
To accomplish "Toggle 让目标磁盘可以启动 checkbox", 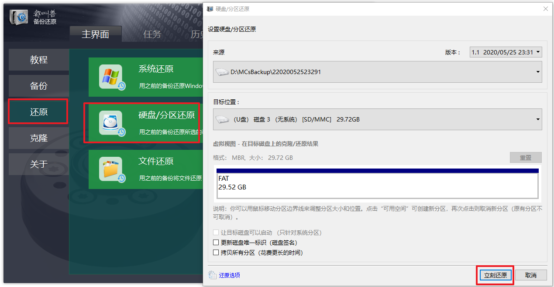I will (x=216, y=233).
